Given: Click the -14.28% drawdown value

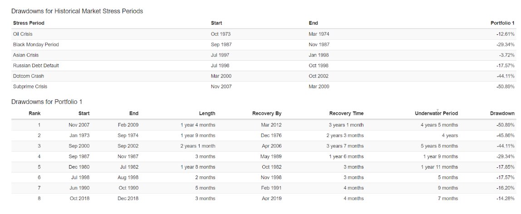Looking at the screenshot, I should pos(506,199).
